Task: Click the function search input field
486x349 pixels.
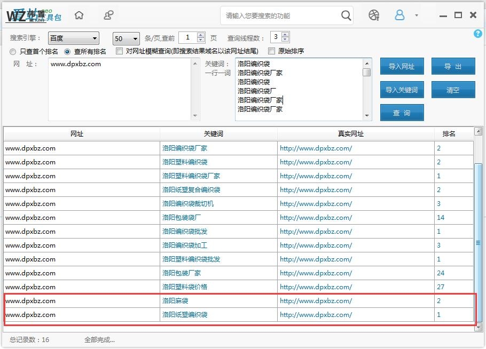Action: point(280,15)
